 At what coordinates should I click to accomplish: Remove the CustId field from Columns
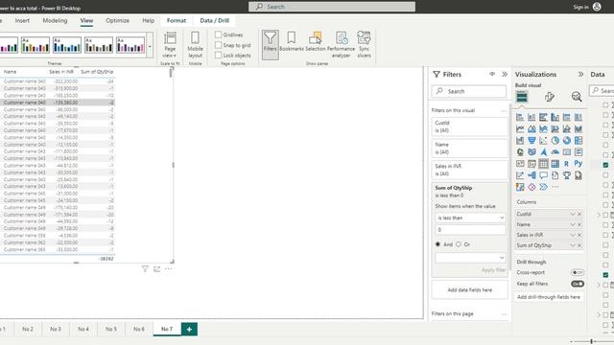point(579,214)
